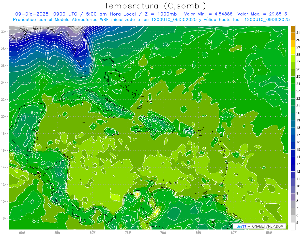This screenshot has width=305, height=236.
Task: Click the latitude axis label "30N"
Action: pos(4,32)
